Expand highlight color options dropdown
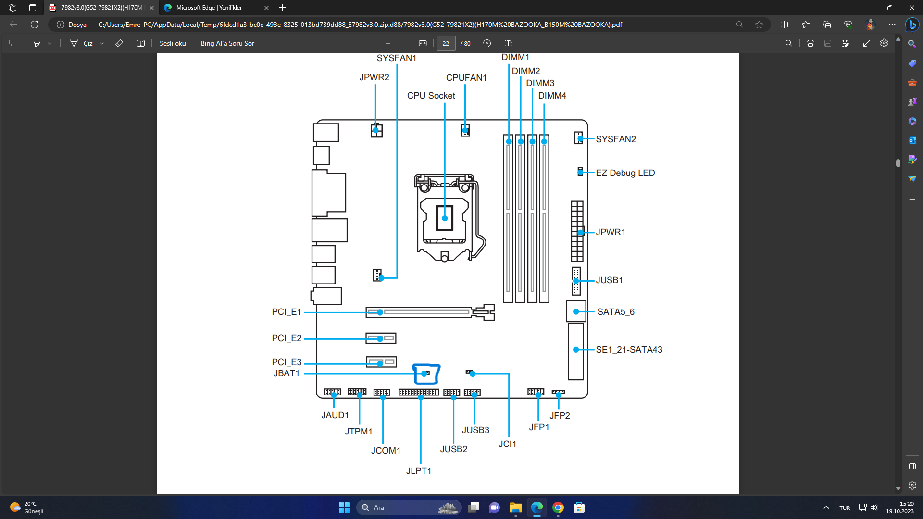Image resolution: width=923 pixels, height=519 pixels. (50, 43)
